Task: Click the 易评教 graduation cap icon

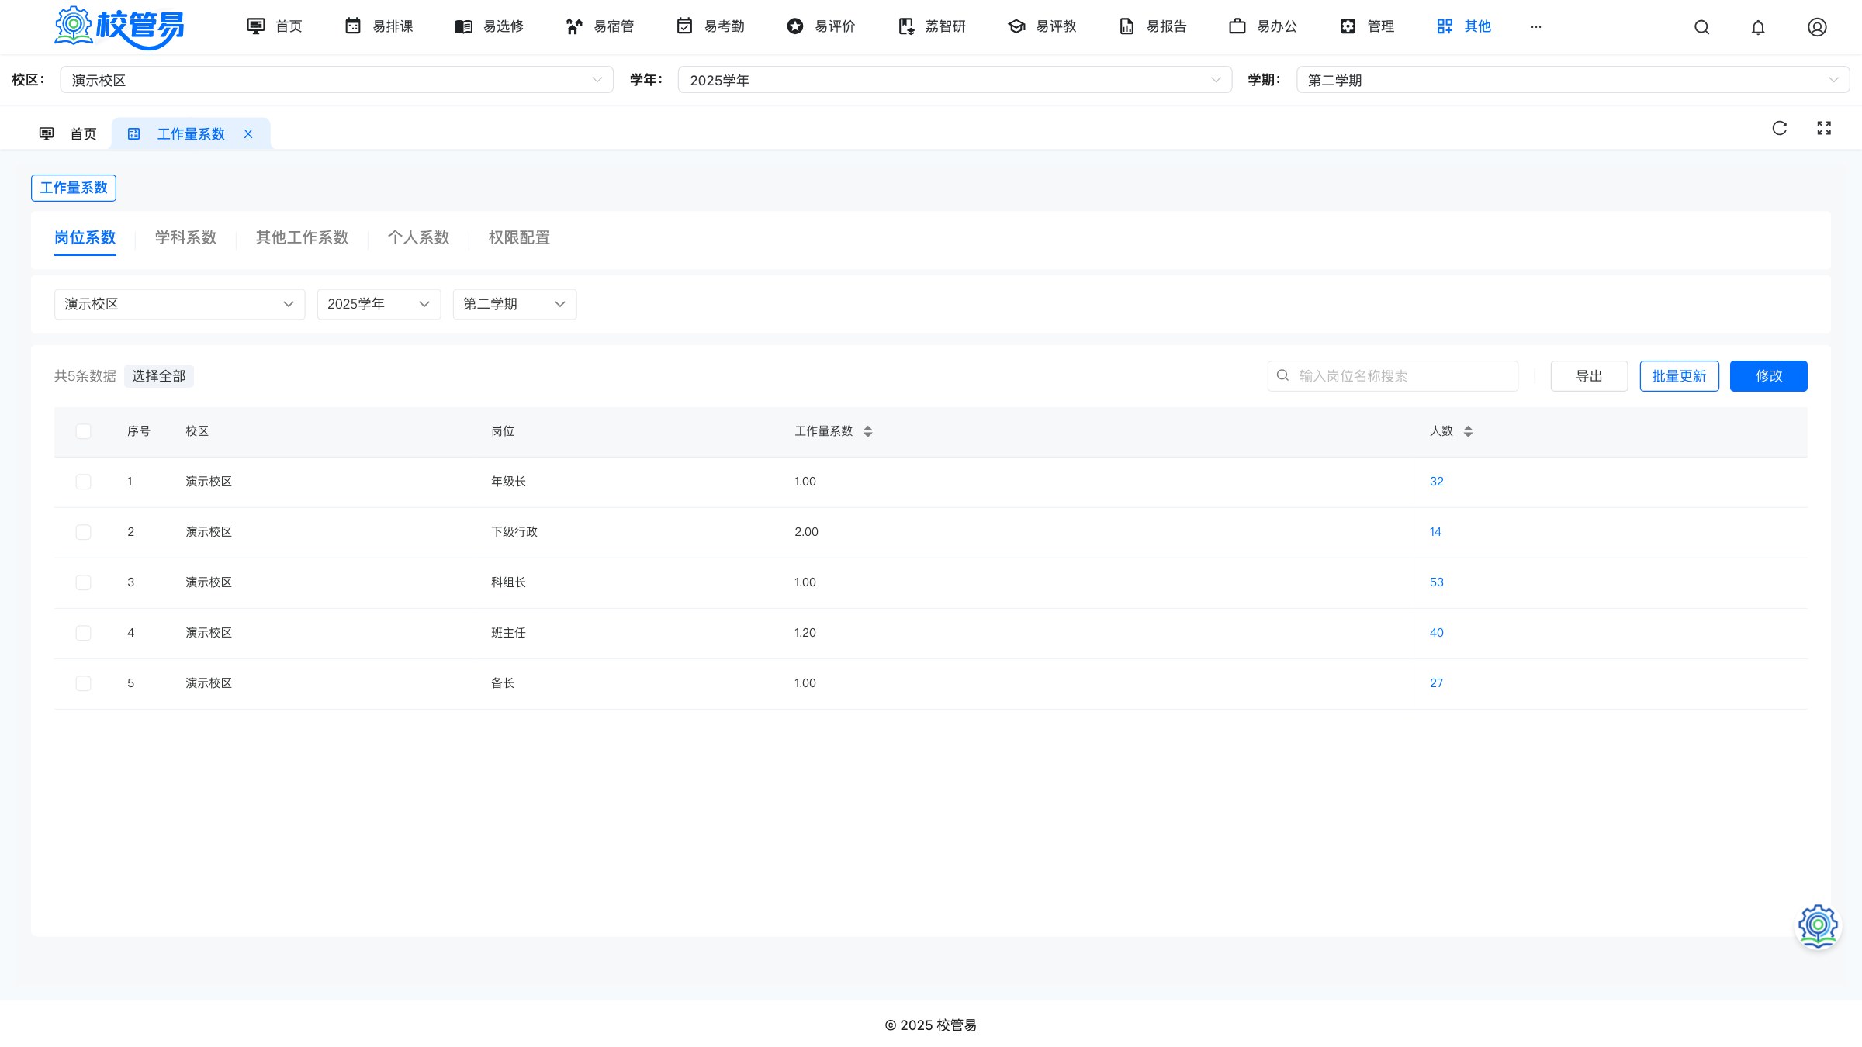Action: [x=1016, y=26]
